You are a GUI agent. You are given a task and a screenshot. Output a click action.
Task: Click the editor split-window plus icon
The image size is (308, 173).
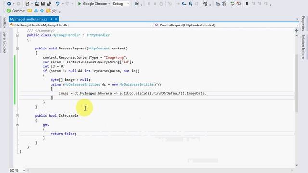click(x=297, y=31)
